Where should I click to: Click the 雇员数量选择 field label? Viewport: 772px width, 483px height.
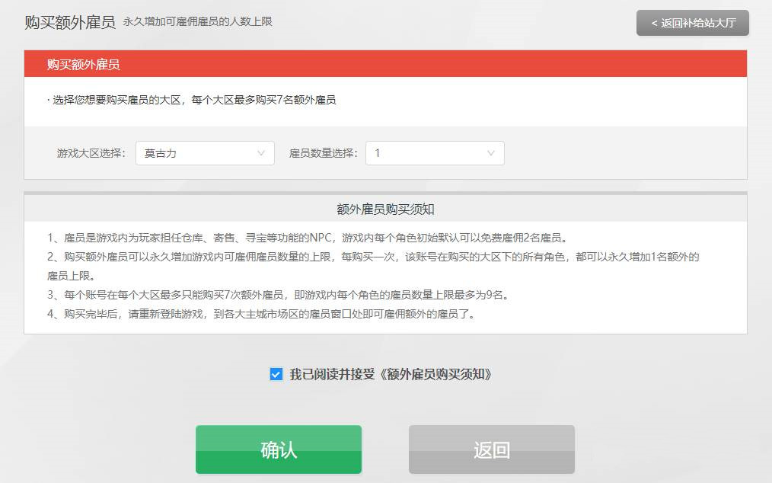click(323, 153)
